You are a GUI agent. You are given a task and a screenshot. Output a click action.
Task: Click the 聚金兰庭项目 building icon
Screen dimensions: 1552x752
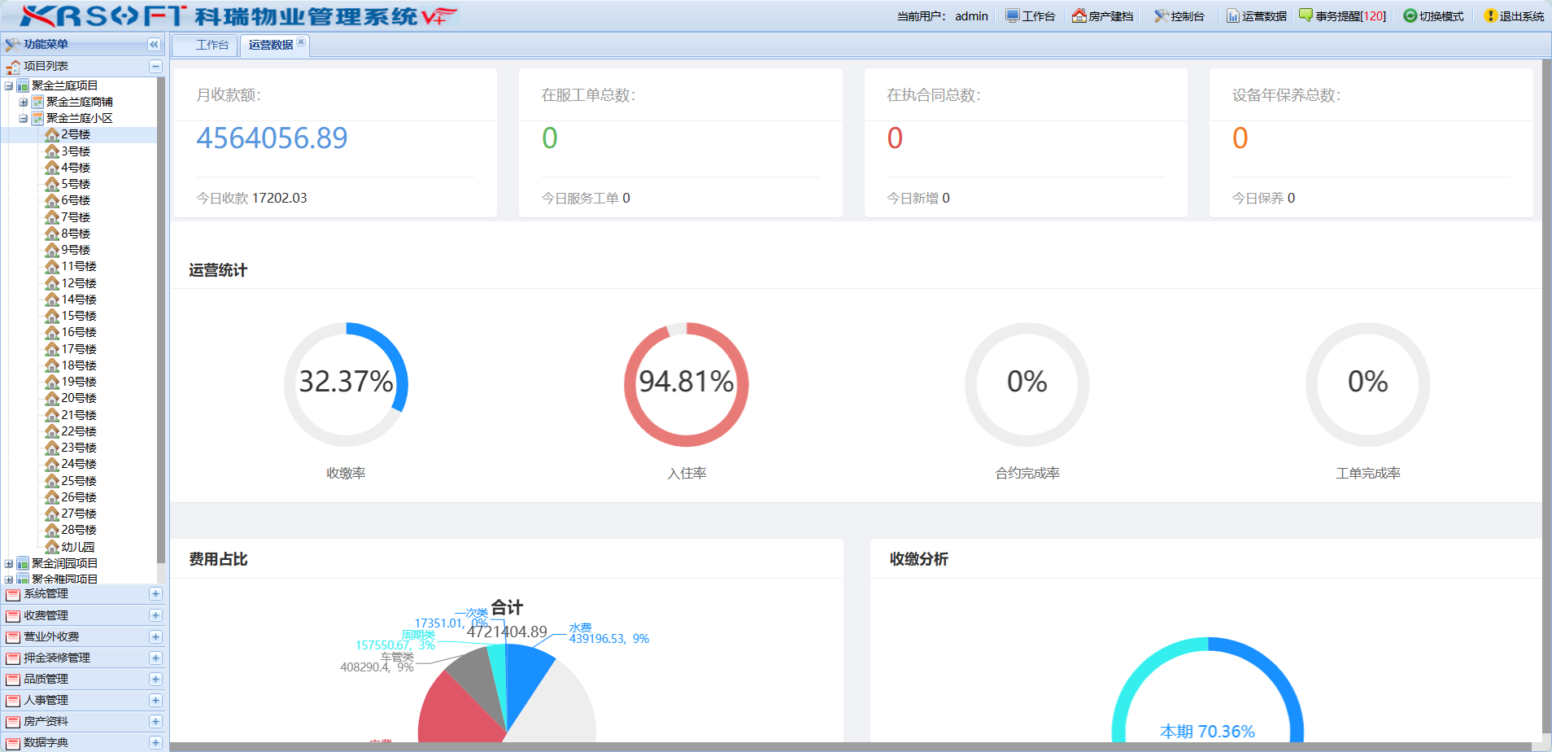tap(23, 85)
